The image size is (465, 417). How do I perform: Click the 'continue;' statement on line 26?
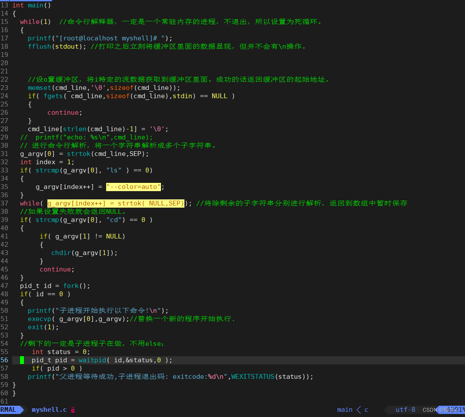click(x=65, y=113)
